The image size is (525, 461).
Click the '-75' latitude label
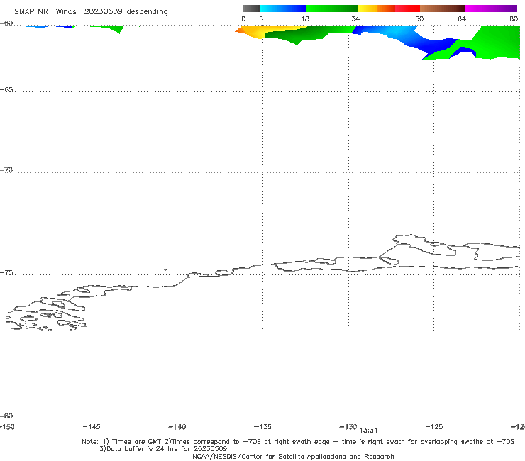point(6,273)
